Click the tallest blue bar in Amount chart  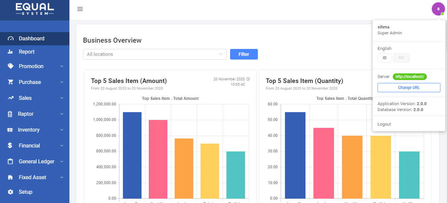click(x=132, y=155)
